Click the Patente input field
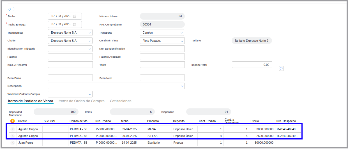This screenshot has width=348, height=149. [x=70, y=57]
